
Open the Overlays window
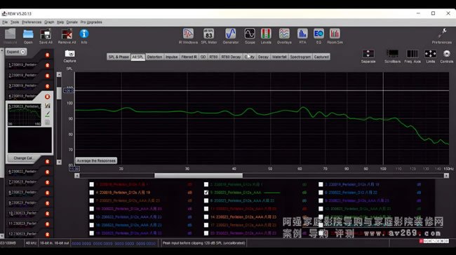[284, 36]
